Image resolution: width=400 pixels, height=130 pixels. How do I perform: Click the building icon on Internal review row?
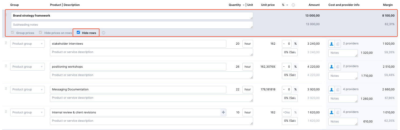coord(338,113)
